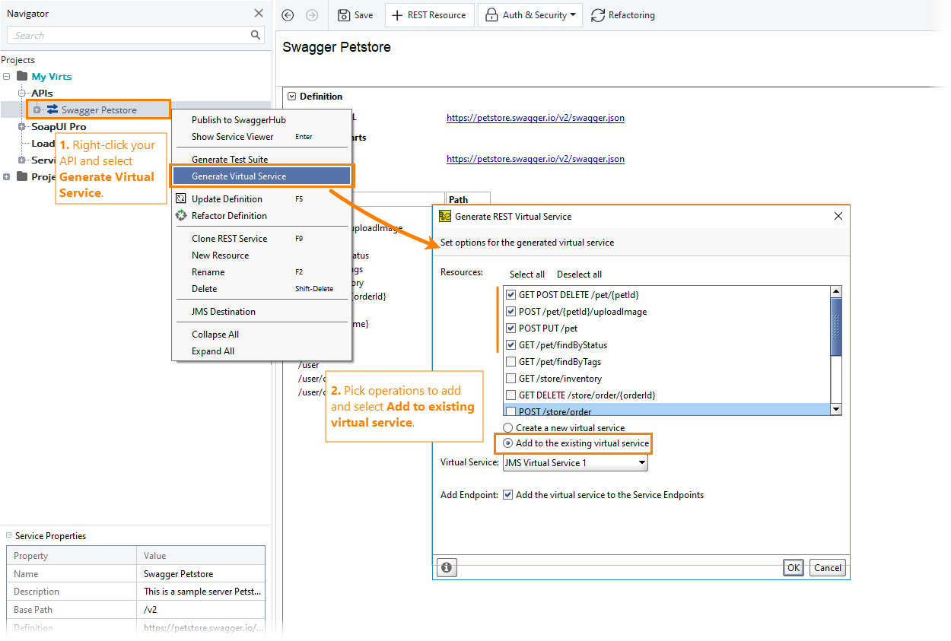Click the search magnifier icon
This screenshot has width=951, height=641.
pos(256,35)
